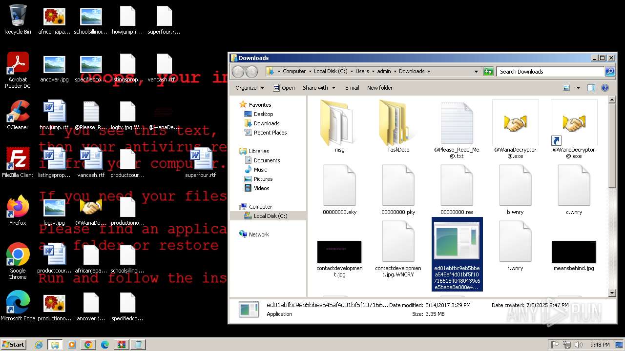Select meansbehind.jpg thumbnail

coord(574,252)
